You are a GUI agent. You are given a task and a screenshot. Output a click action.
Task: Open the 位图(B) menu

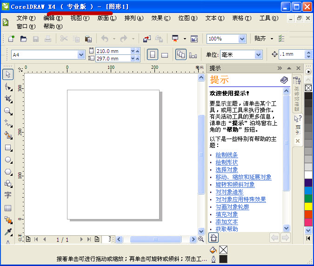click(188, 18)
